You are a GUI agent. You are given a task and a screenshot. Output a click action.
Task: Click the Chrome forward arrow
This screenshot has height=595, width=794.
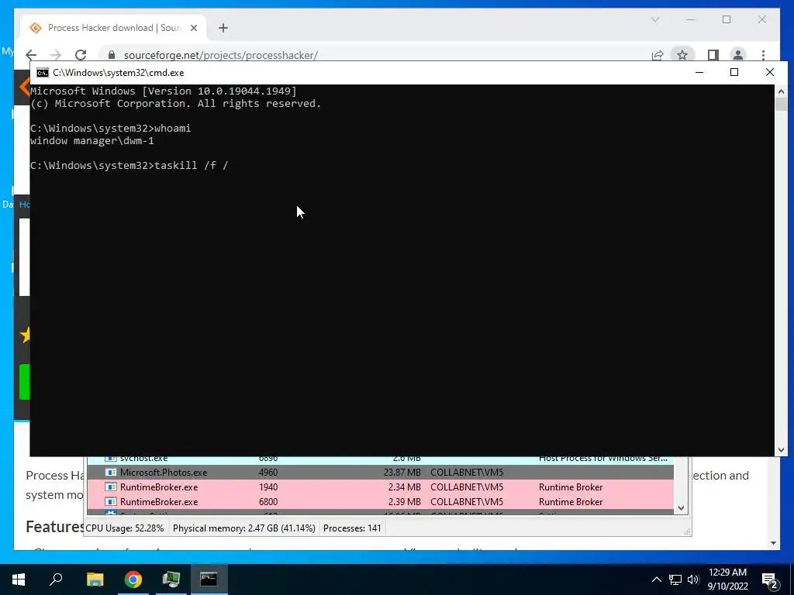[56, 55]
